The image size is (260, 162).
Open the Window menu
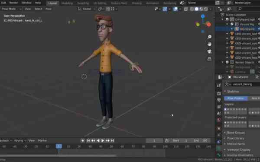click(26, 3)
